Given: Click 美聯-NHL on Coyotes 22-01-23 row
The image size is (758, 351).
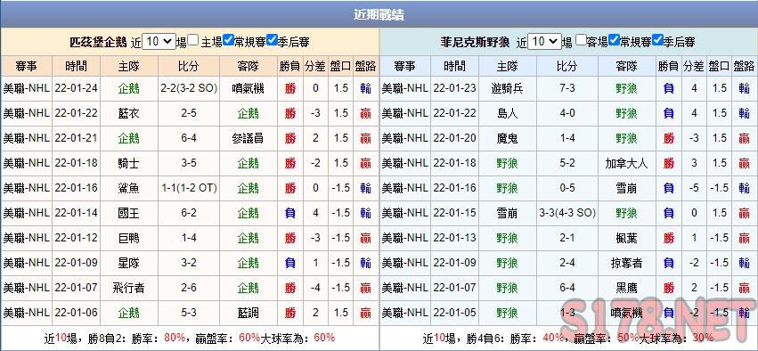Looking at the screenshot, I should 404,88.
